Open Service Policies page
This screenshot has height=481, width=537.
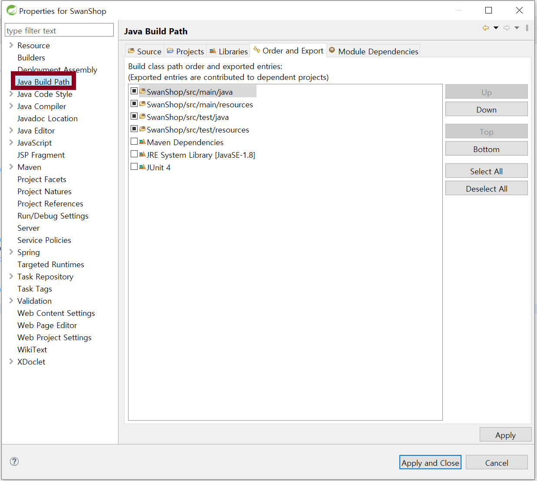pos(44,240)
